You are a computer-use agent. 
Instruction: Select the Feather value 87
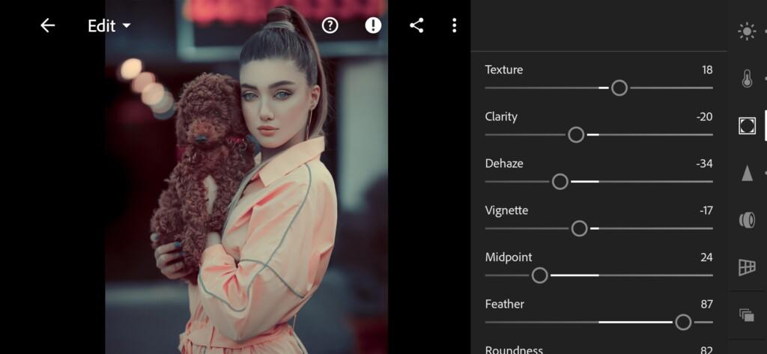pos(706,305)
